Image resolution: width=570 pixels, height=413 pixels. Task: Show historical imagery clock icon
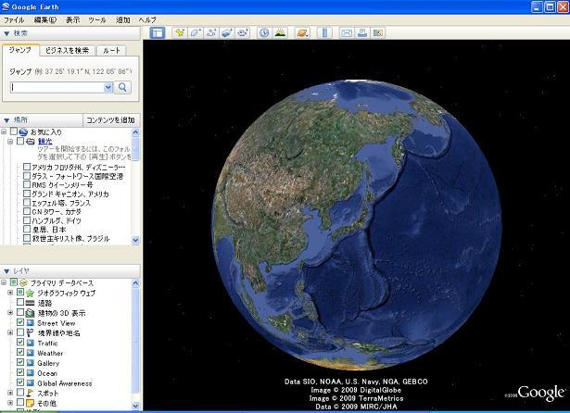click(x=264, y=33)
